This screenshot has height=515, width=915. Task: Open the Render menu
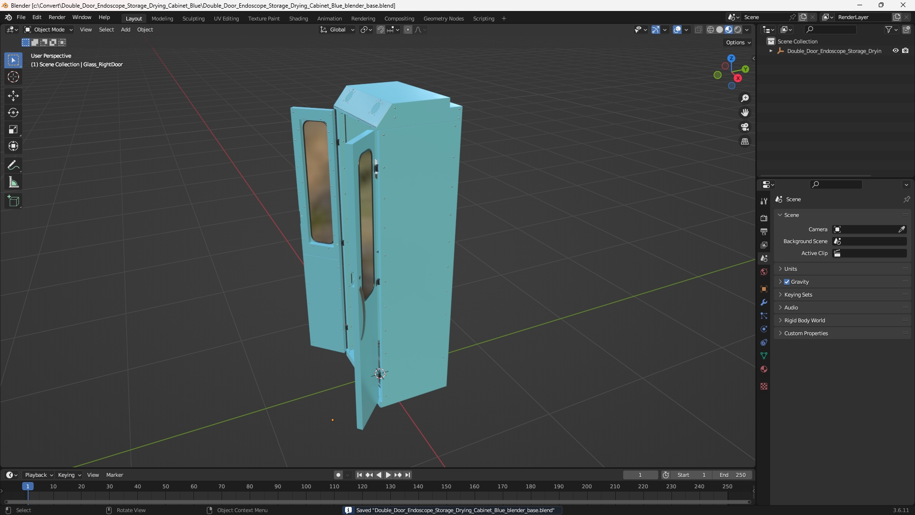pyautogui.click(x=57, y=17)
